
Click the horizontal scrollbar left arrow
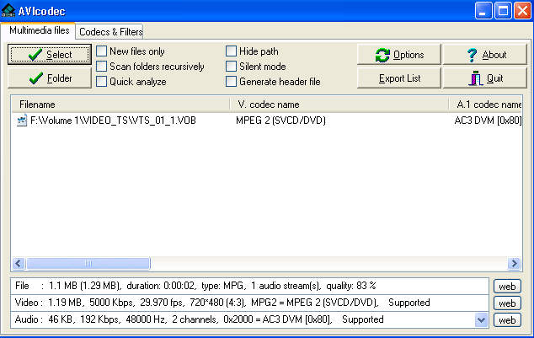pyautogui.click(x=19, y=263)
